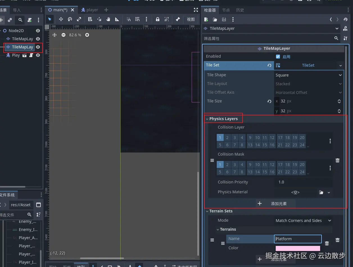Open the Tile Shape dropdown showing Square

click(308, 75)
